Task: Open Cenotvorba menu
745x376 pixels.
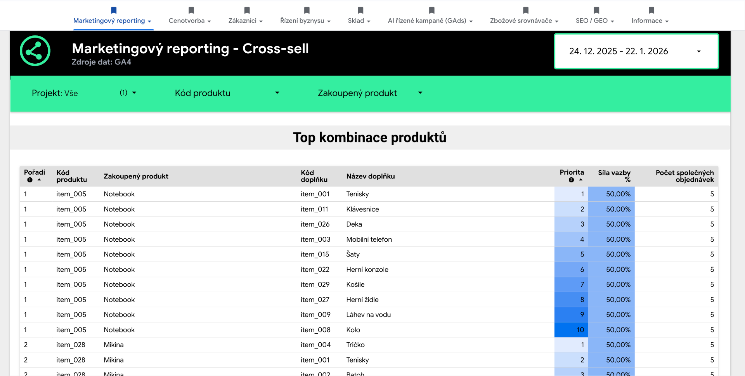Action: pyautogui.click(x=190, y=21)
